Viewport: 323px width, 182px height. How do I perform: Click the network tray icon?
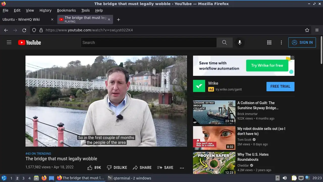(x=301, y=178)
